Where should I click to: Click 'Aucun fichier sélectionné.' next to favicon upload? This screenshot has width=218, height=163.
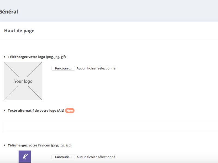click(x=96, y=157)
